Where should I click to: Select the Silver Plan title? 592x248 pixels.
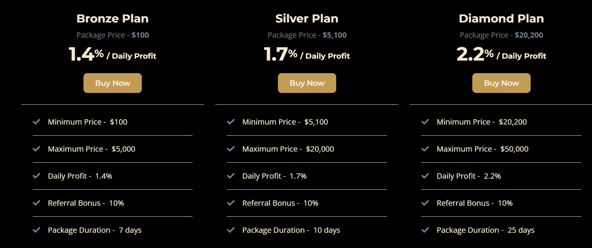[307, 19]
